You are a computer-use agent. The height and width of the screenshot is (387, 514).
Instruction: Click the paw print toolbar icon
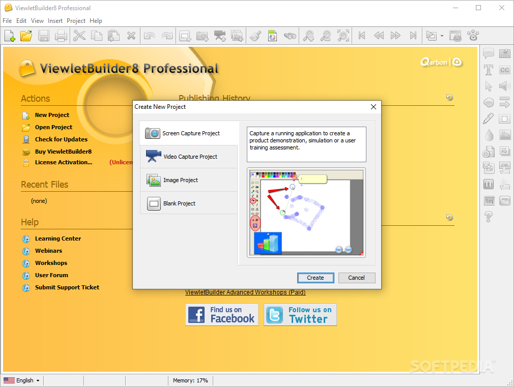(473, 36)
